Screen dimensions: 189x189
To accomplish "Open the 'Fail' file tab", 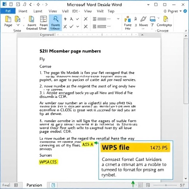I will 8,11.
